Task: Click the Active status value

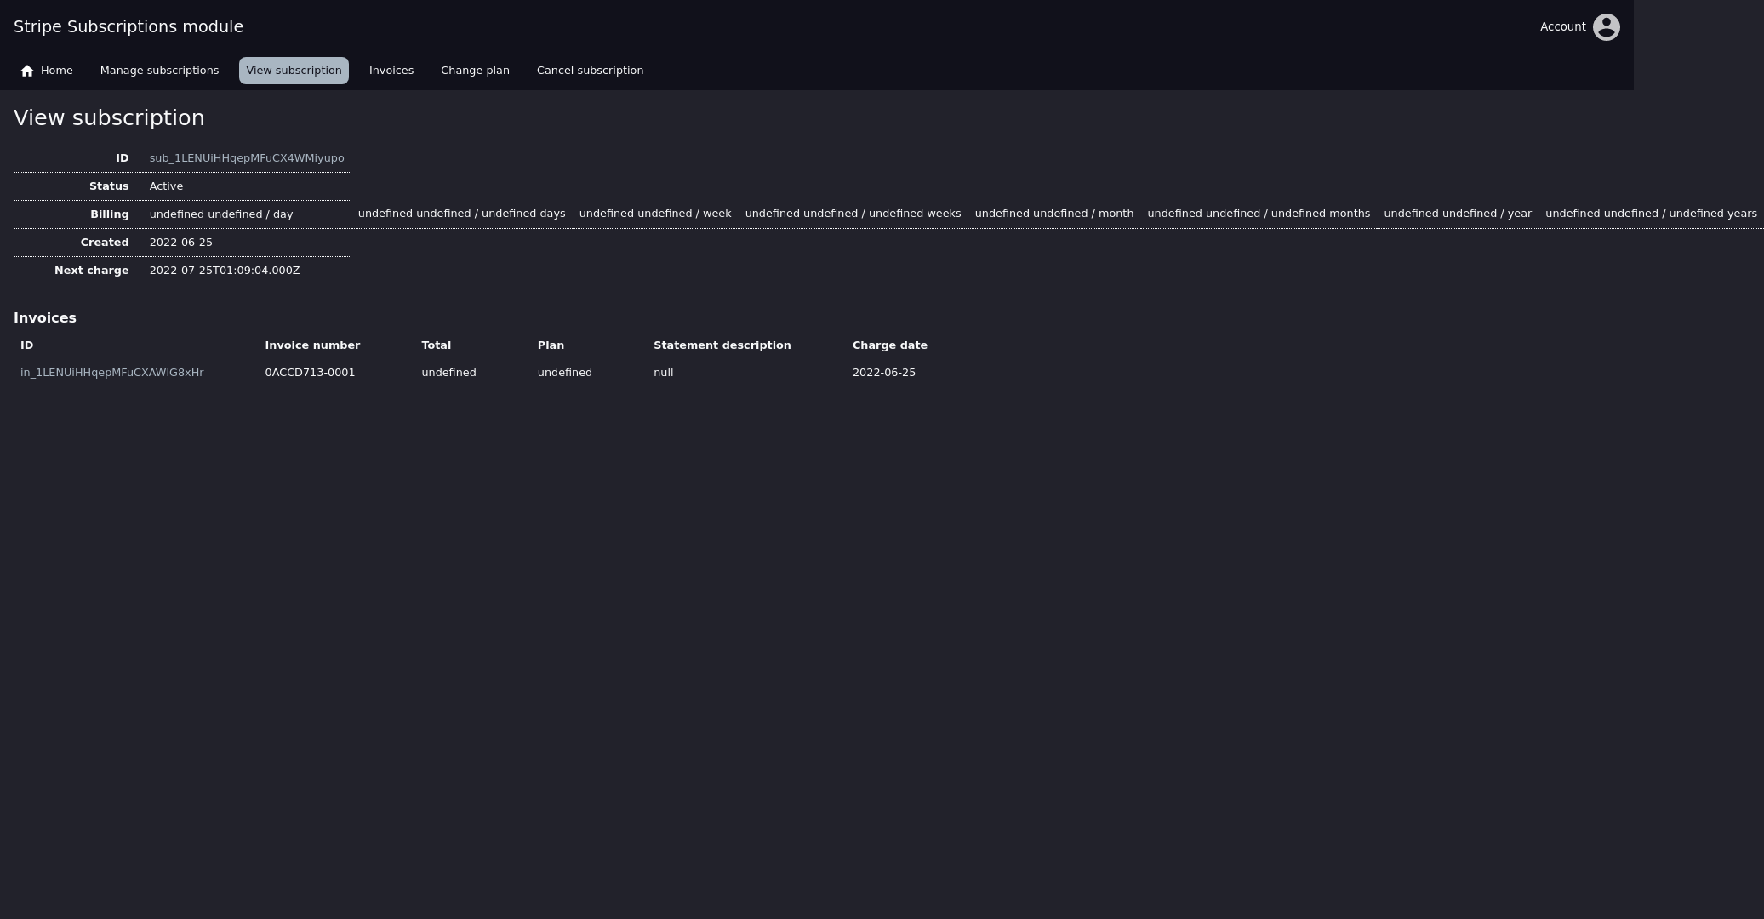Action: tap(166, 186)
